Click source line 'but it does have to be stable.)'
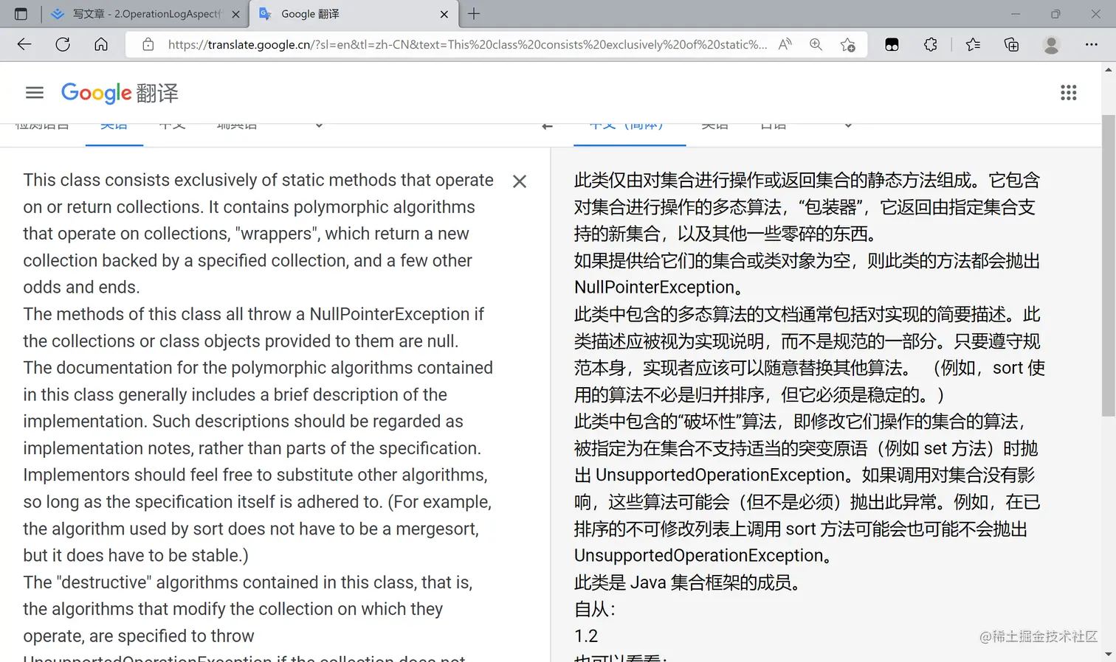This screenshot has width=1116, height=662. pos(136,556)
